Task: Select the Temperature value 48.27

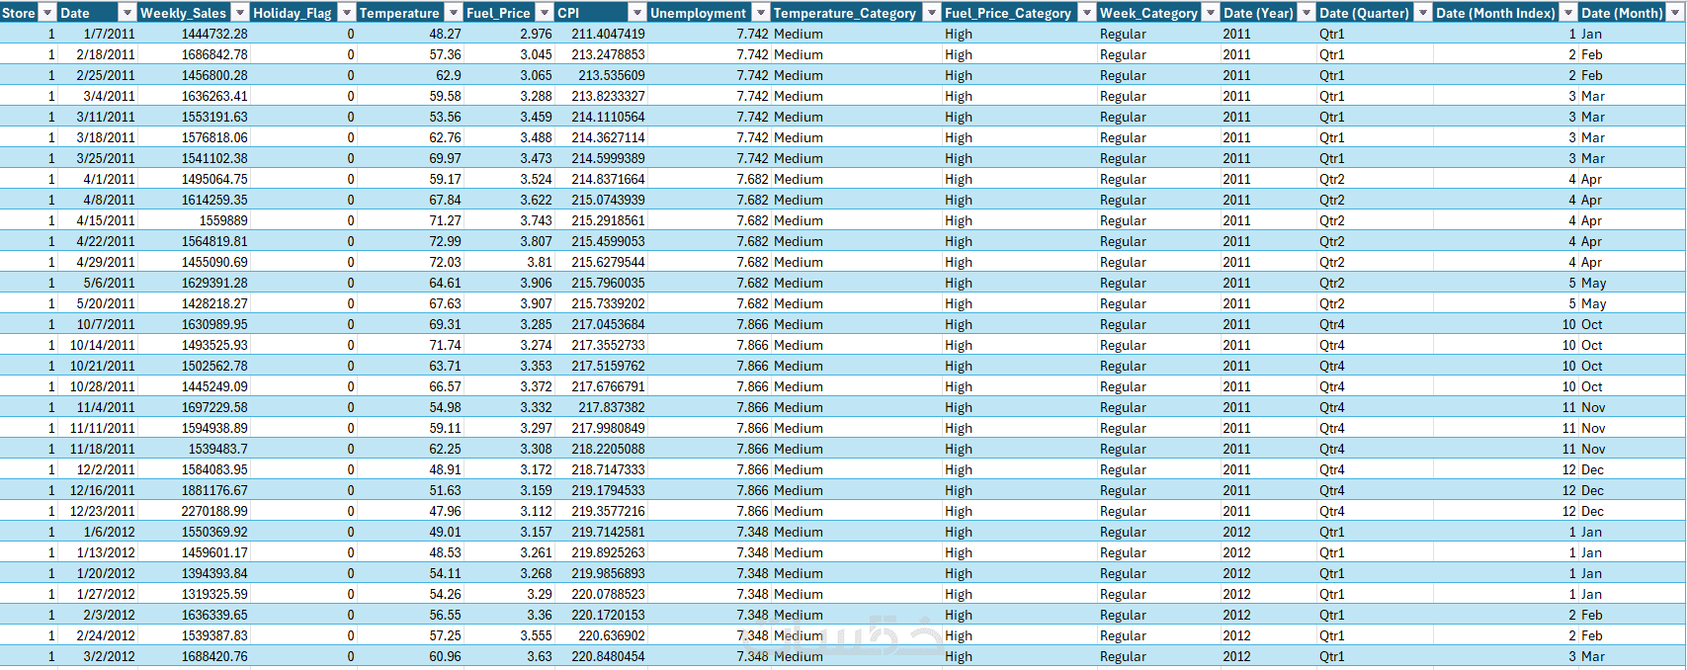Action: pos(445,34)
